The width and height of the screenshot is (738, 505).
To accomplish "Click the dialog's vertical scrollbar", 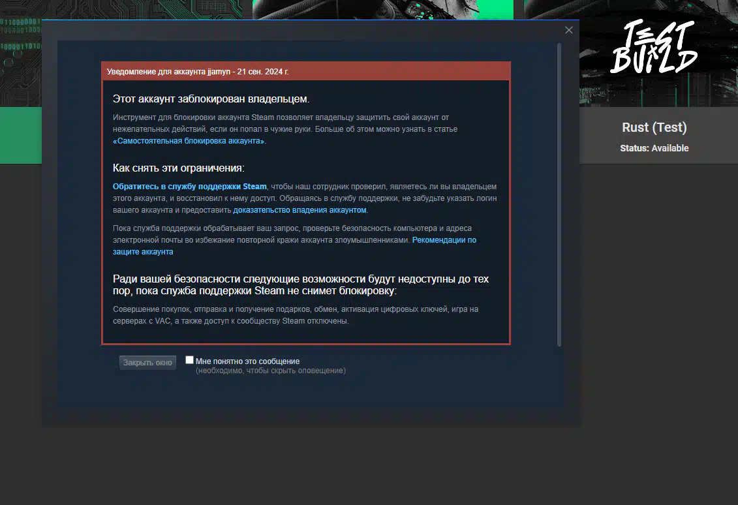I will [559, 196].
